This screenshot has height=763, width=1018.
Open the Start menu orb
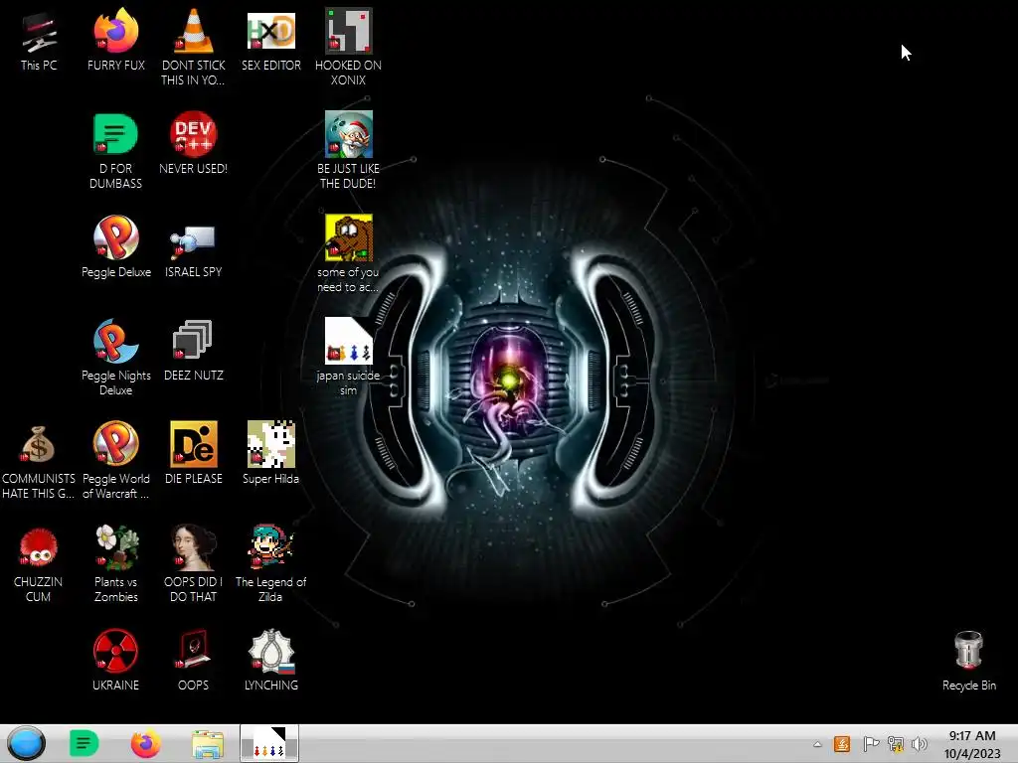click(26, 743)
